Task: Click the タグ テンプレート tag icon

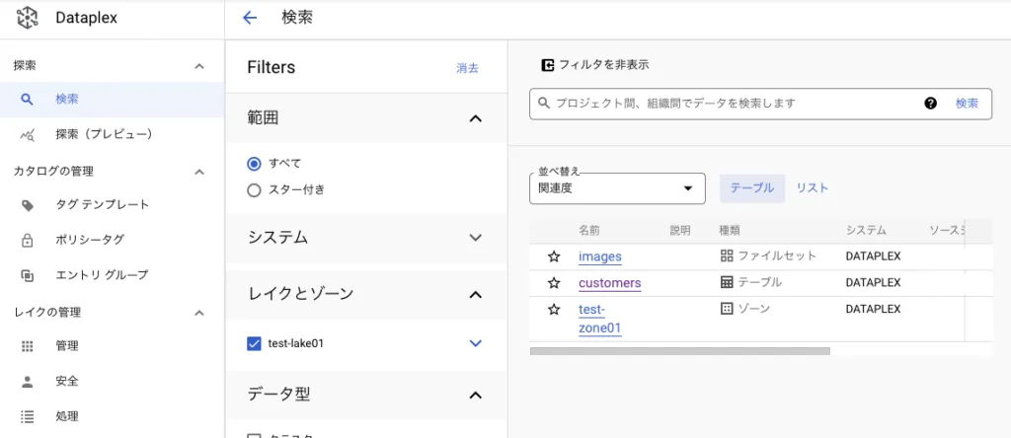Action: [27, 205]
